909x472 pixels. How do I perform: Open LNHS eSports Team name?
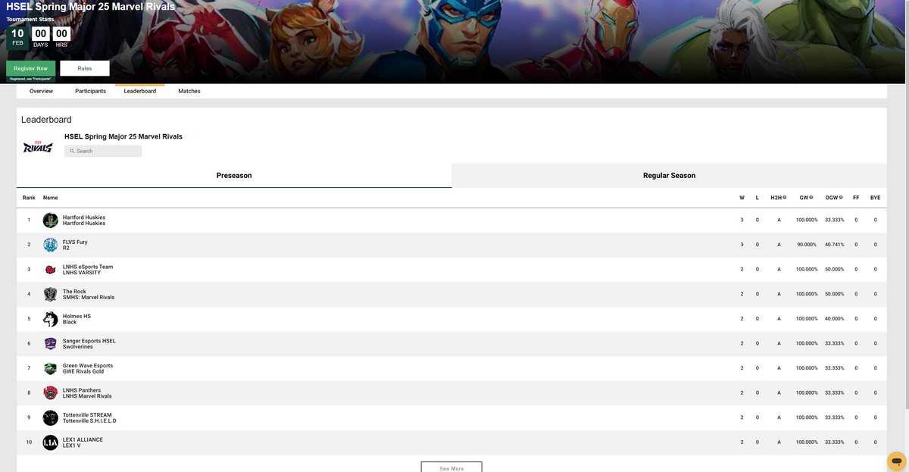[88, 267]
